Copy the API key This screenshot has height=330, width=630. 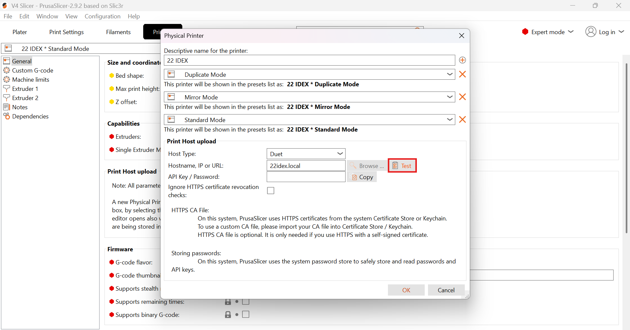(362, 177)
